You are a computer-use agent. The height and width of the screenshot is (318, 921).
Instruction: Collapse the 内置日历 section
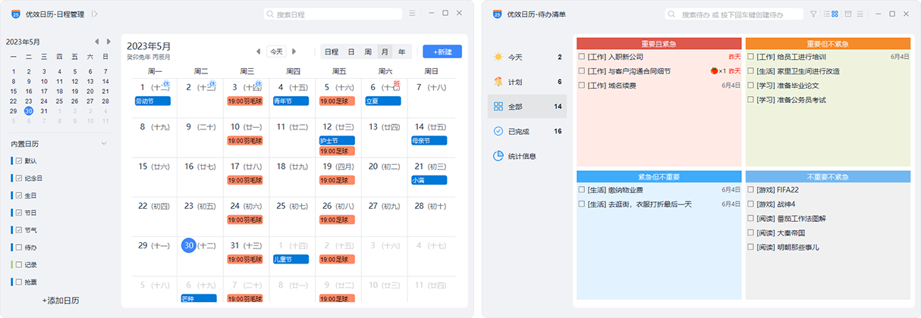103,144
